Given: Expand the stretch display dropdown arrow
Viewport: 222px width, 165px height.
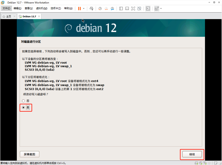Looking at the screenshot, I should coord(161,9).
